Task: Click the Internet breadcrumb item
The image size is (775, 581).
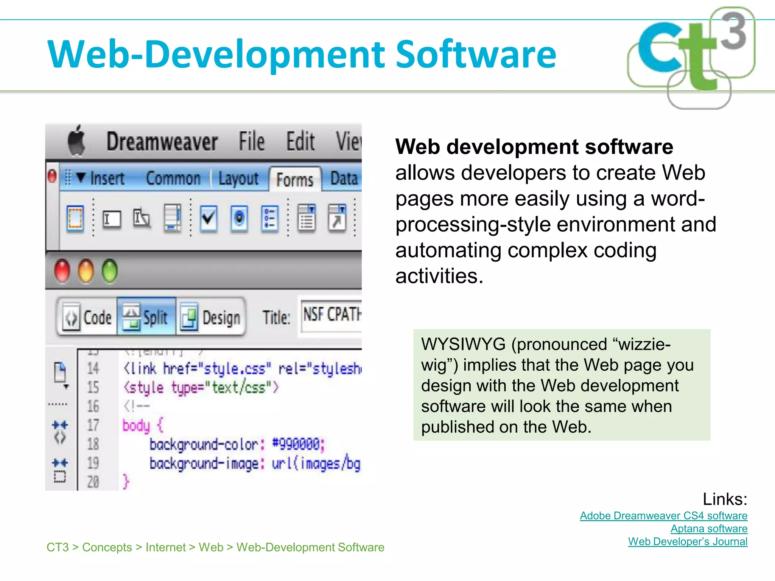Action: 166,547
